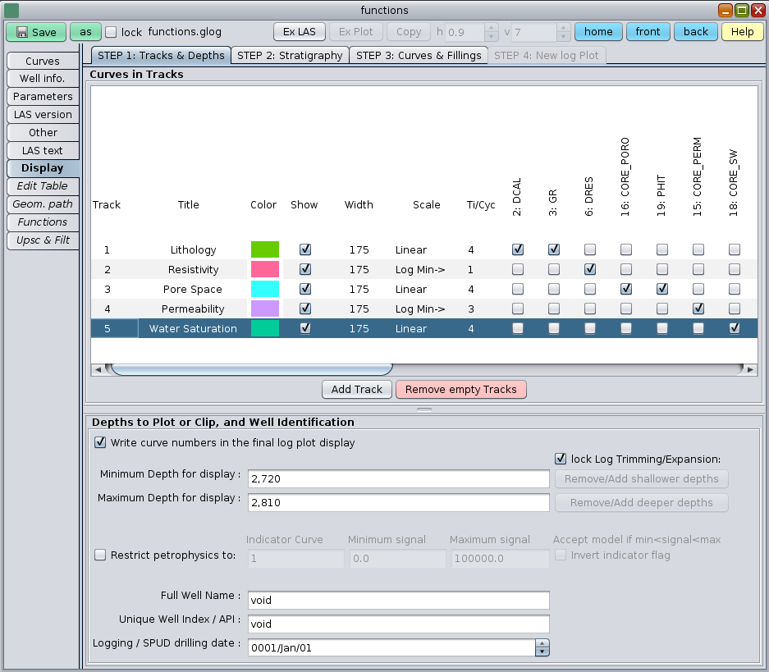Click the Ex LAS toolbar button
Viewport: 769px width, 672px height.
coord(299,32)
